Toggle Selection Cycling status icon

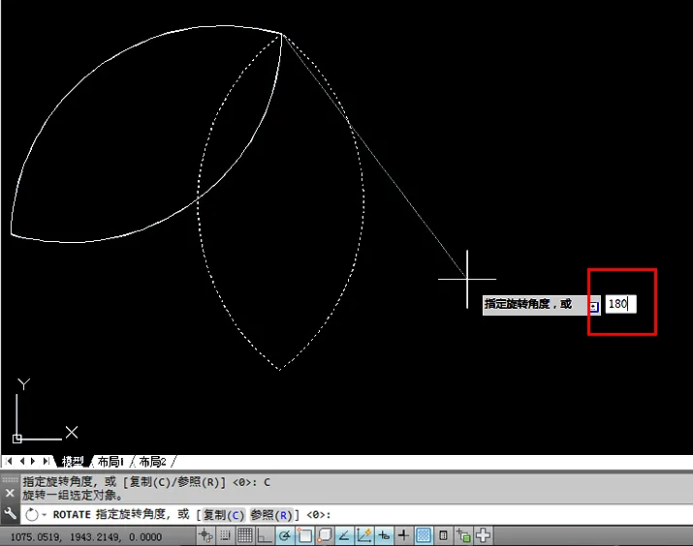point(463,536)
